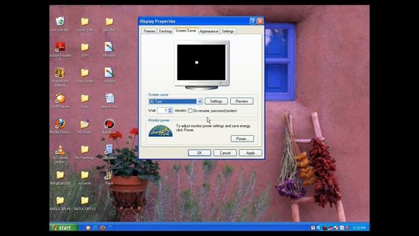419x236 pixels.
Task: Select the Screen Saver tab
Action: pyautogui.click(x=186, y=31)
